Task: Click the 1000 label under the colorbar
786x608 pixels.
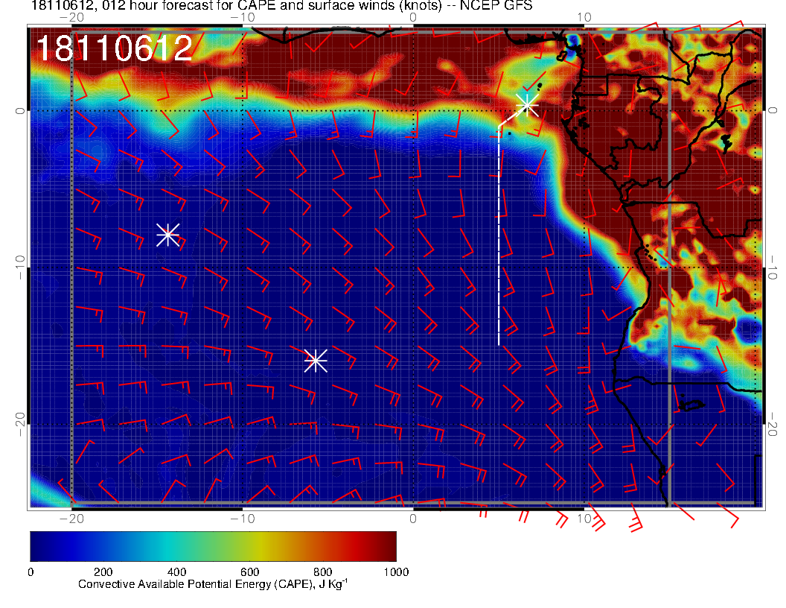Action: click(395, 571)
